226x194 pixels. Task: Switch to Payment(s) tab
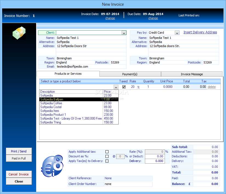130,74
